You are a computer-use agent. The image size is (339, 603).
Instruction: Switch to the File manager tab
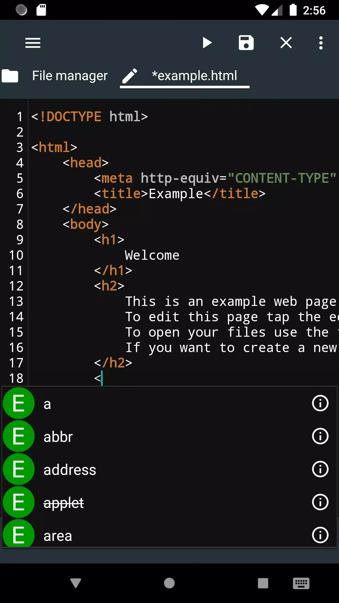click(70, 76)
